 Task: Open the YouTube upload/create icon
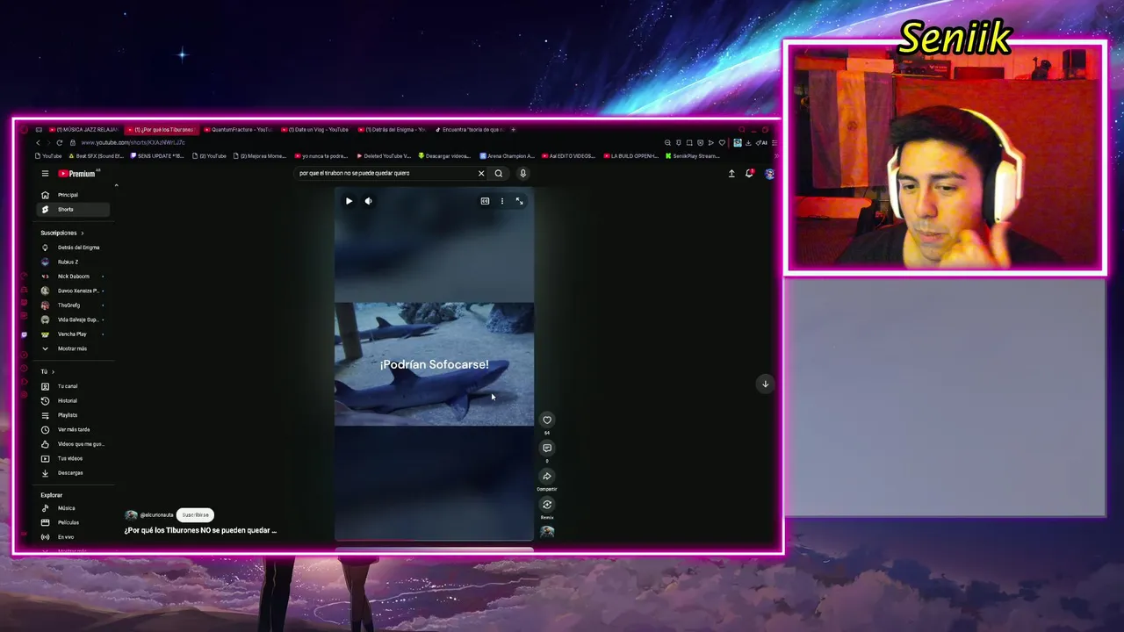[731, 174]
